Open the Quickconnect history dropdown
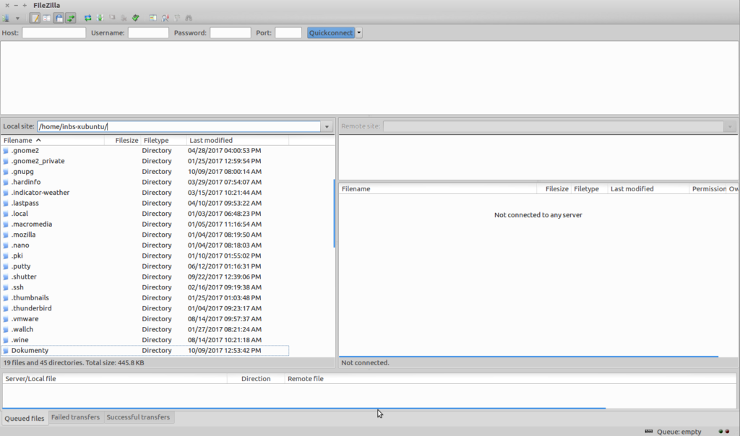This screenshot has height=436, width=740. 359,32
